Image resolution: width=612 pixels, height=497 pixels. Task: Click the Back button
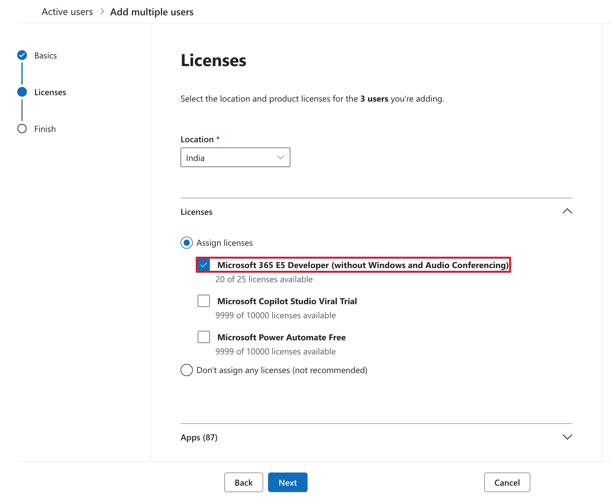tap(244, 482)
